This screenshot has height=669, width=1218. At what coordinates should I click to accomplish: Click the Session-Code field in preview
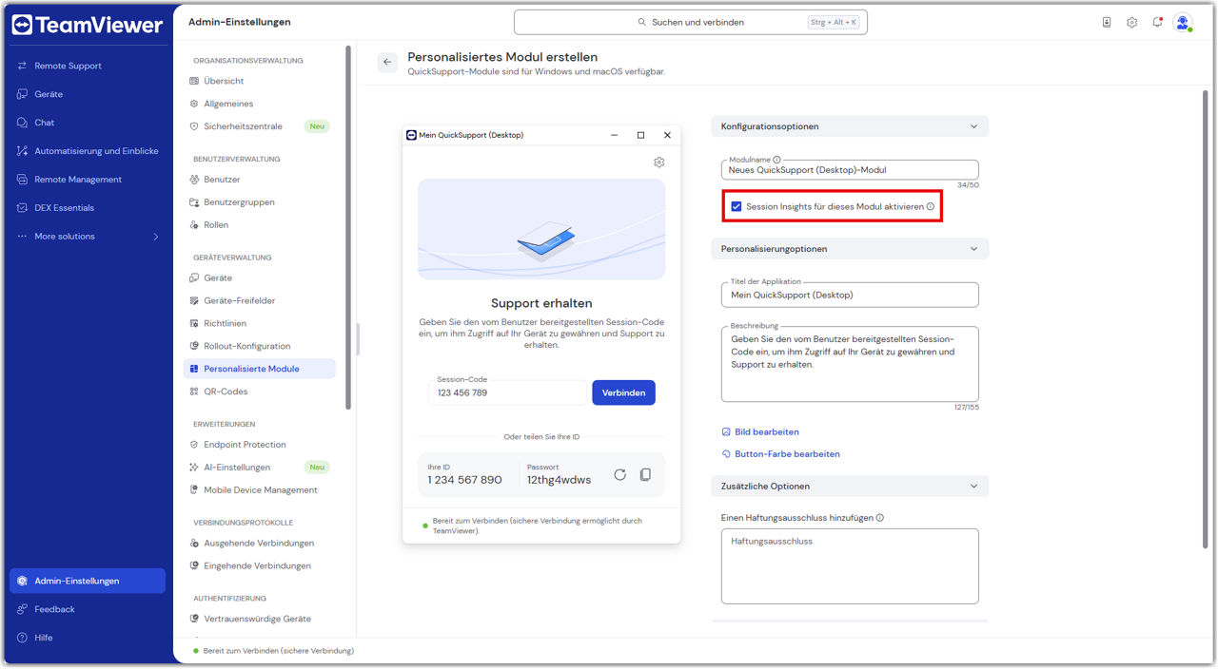(507, 392)
